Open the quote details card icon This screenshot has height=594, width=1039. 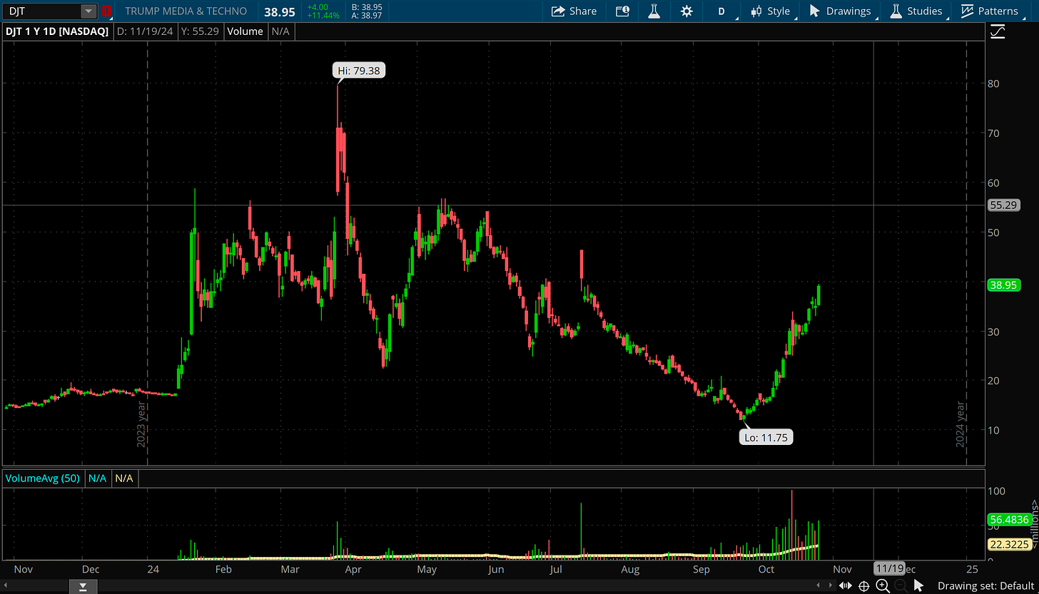[622, 11]
